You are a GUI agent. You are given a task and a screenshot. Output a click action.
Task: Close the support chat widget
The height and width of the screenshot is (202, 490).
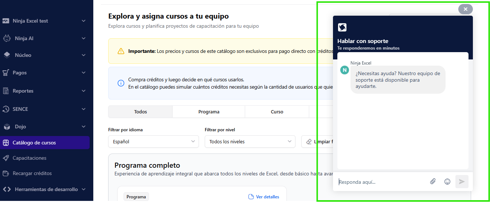pos(465,9)
